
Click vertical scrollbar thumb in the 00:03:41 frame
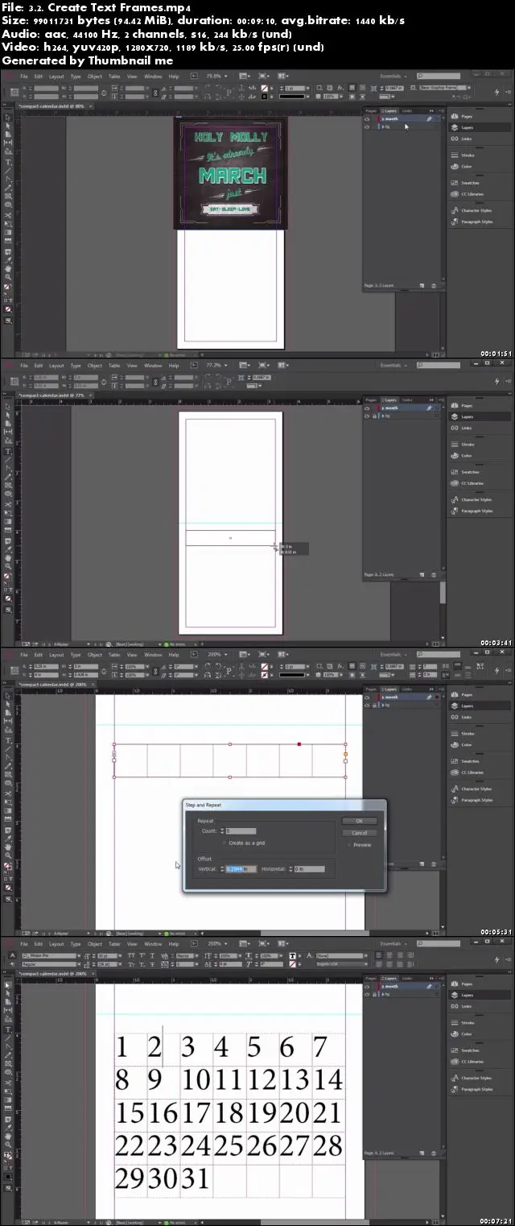pos(441,592)
